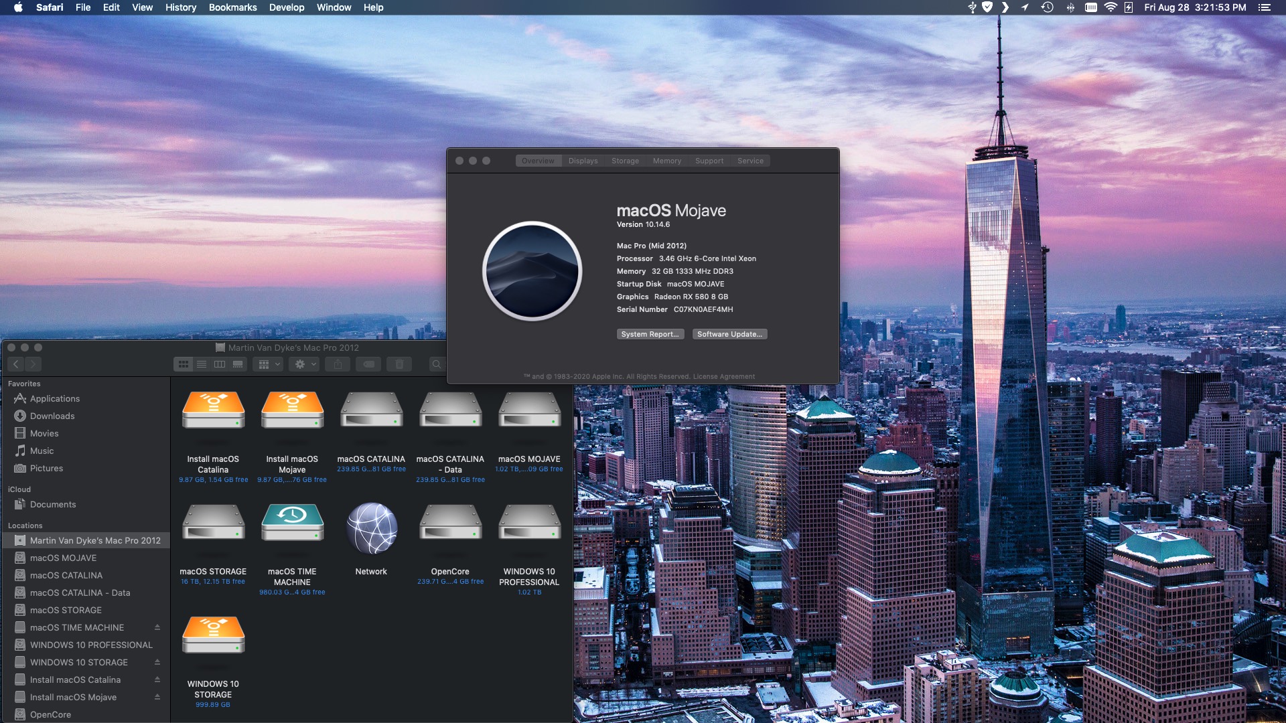1286x723 pixels.
Task: Select the macOS STORAGE drive icon
Action: tap(213, 523)
